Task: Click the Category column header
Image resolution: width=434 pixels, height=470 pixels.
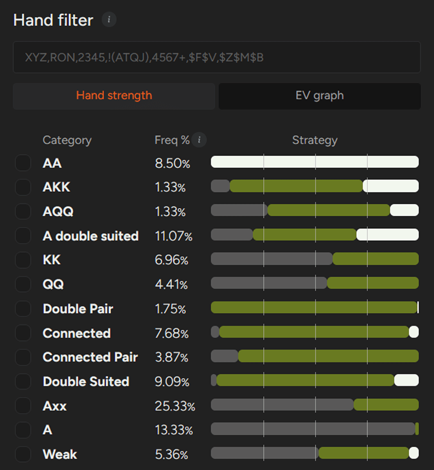Action: point(67,140)
